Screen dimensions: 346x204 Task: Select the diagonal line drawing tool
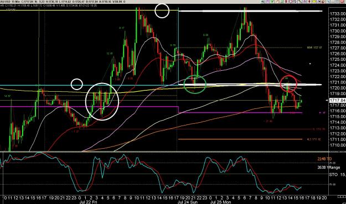(299, 2)
